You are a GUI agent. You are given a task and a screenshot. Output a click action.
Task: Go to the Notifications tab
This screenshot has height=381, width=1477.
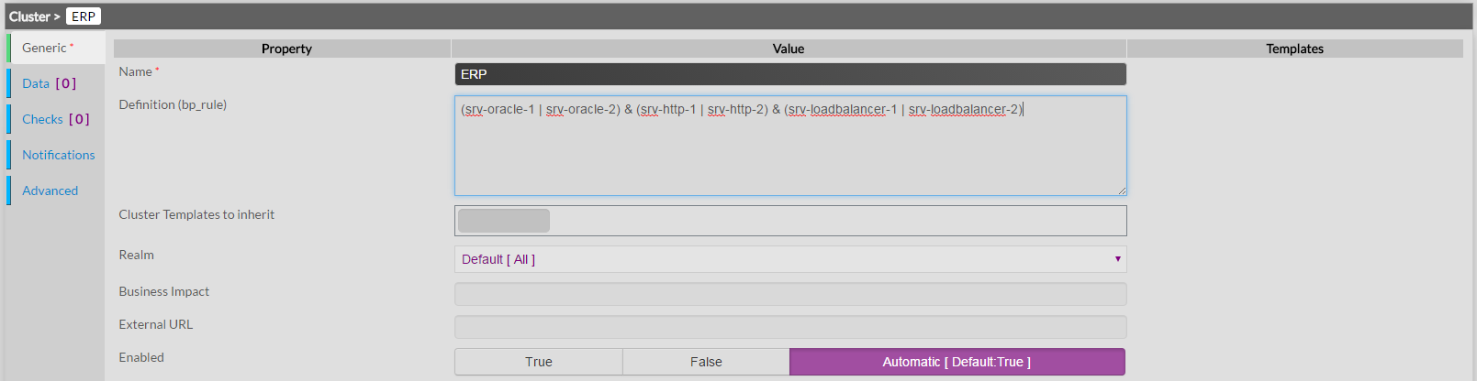pyautogui.click(x=58, y=155)
